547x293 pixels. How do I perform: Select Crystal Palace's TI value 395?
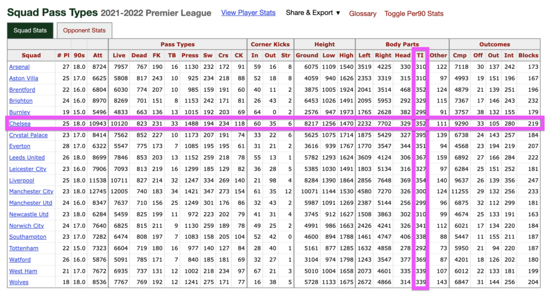[421, 135]
